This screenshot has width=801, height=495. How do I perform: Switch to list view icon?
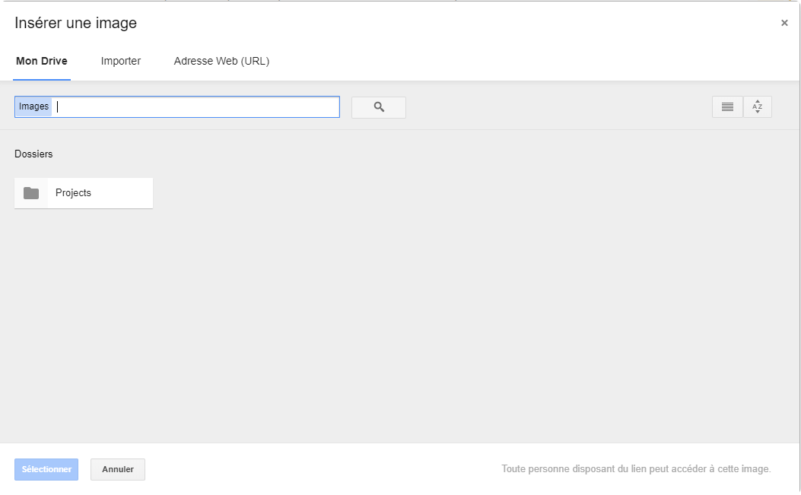(x=727, y=106)
